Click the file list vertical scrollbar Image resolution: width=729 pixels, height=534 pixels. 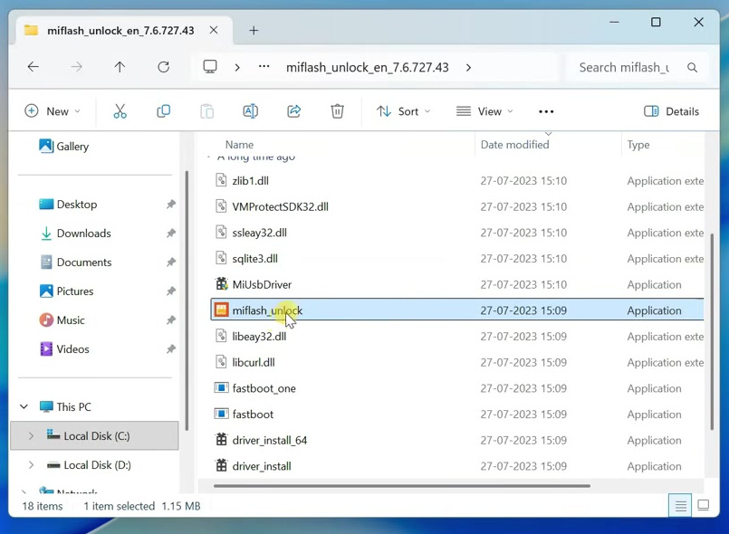[712, 332]
